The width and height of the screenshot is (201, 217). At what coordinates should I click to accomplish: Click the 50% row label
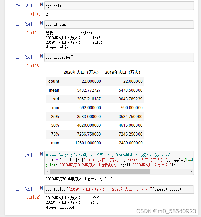tap(55, 125)
